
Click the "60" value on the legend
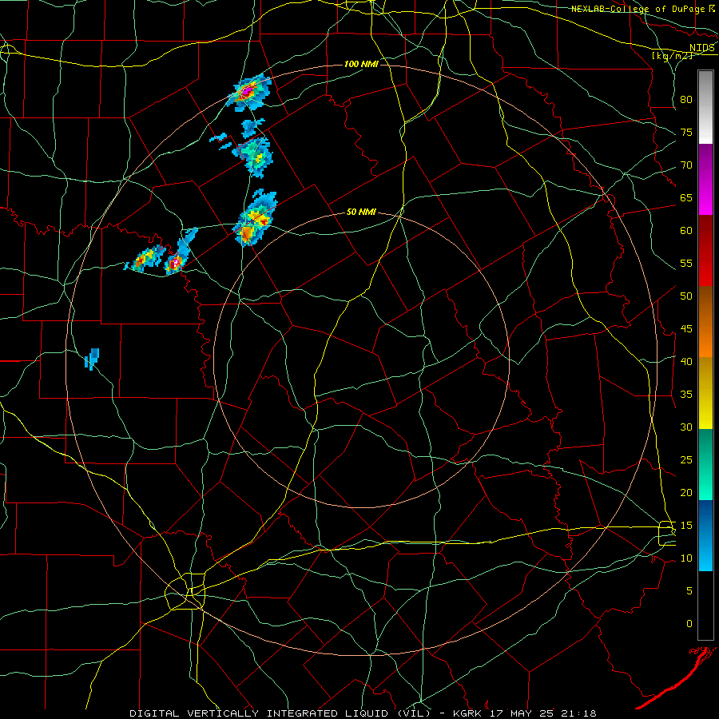pos(686,231)
